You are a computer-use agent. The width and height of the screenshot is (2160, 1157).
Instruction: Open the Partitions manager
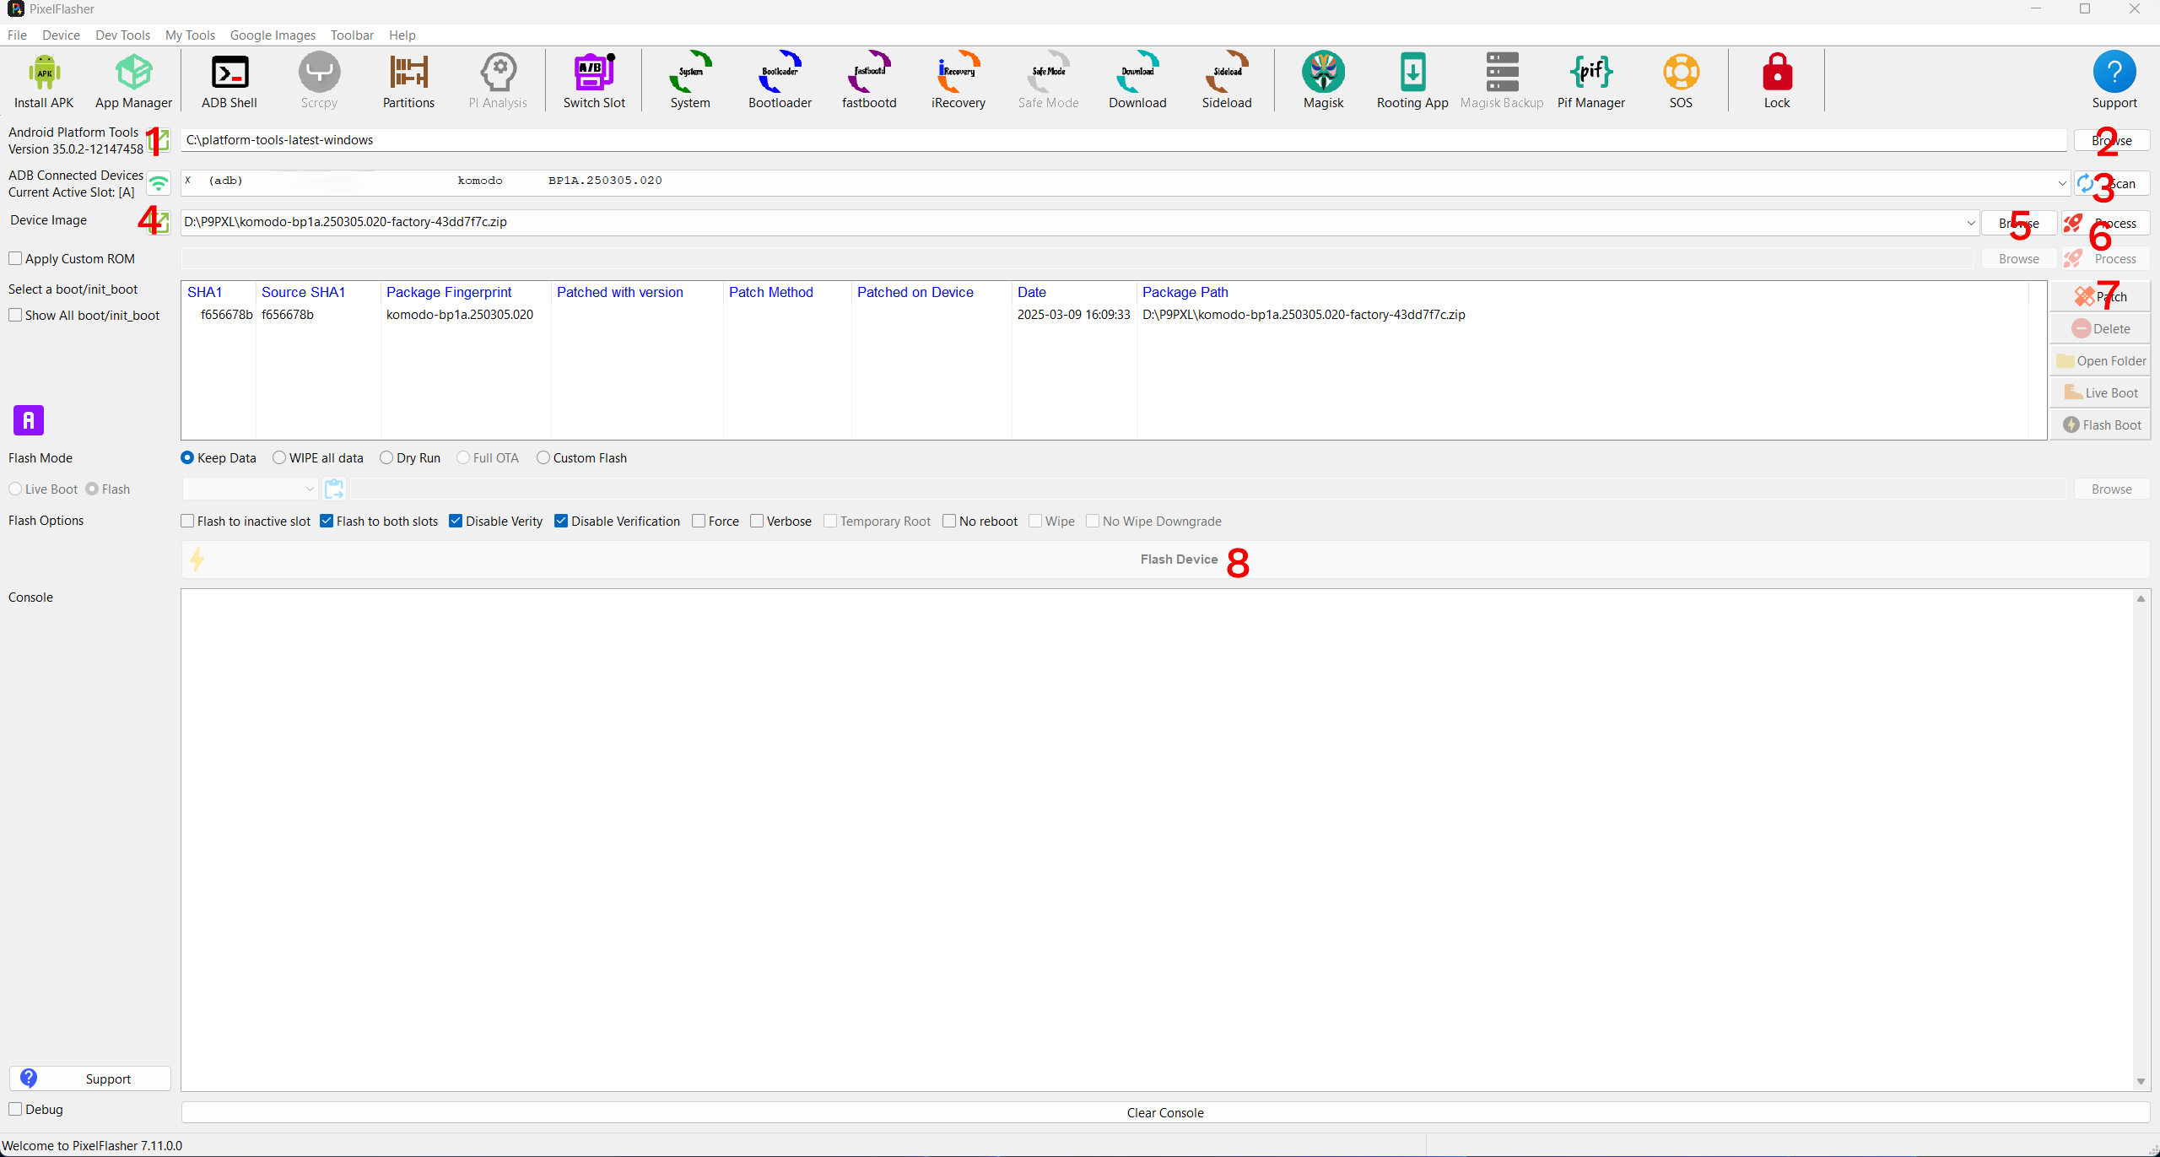(408, 81)
